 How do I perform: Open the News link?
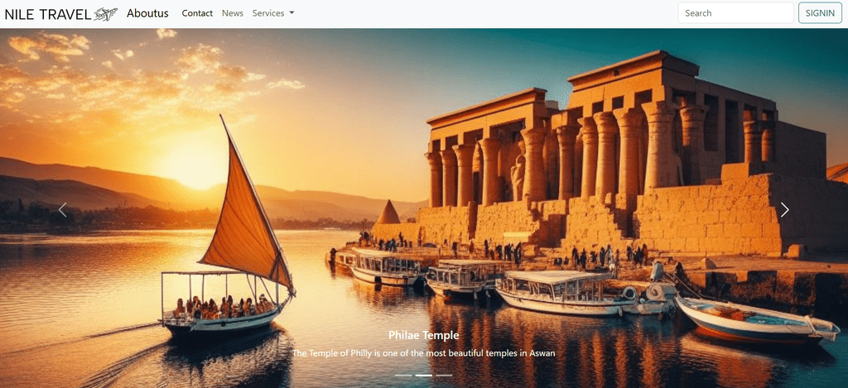coord(233,13)
